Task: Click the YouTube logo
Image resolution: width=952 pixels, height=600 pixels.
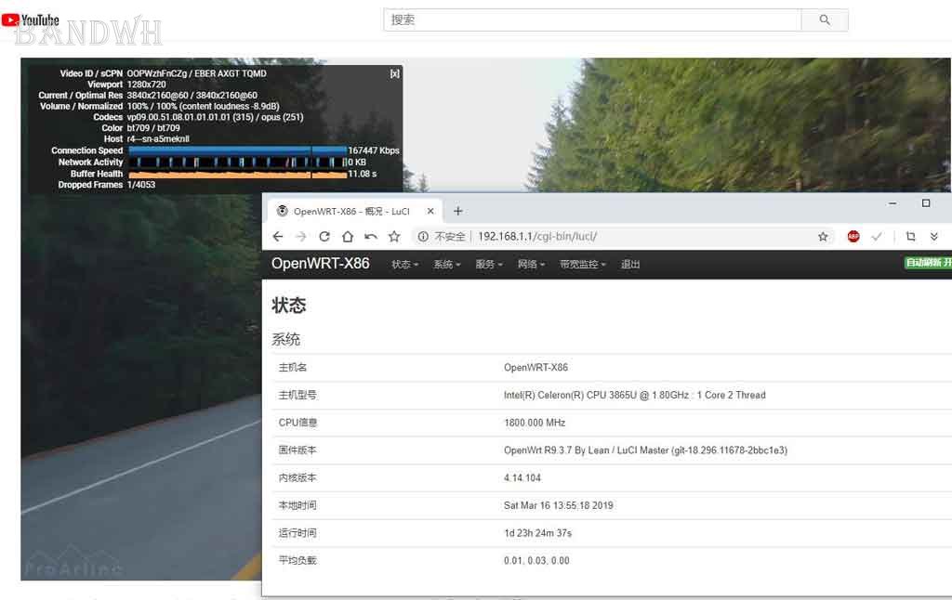Action: coord(31,20)
